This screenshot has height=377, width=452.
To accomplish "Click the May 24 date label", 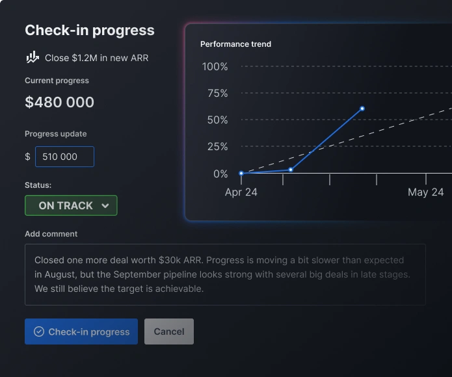I will tap(426, 192).
